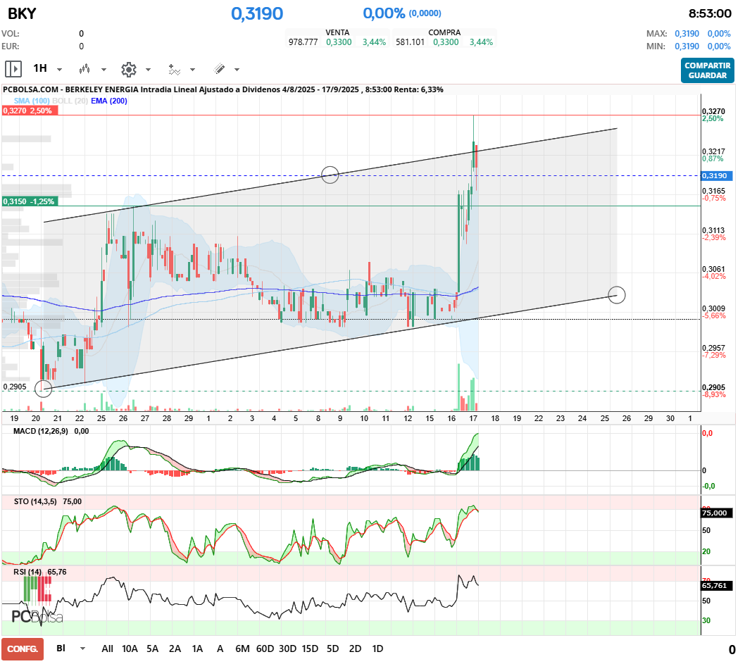The image size is (745, 664).
Task: Expand the 1H timeframe dropdown
Action: [60, 70]
